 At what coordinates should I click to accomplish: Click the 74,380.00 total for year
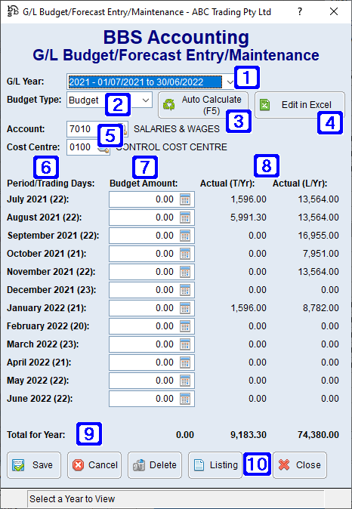coord(318,435)
